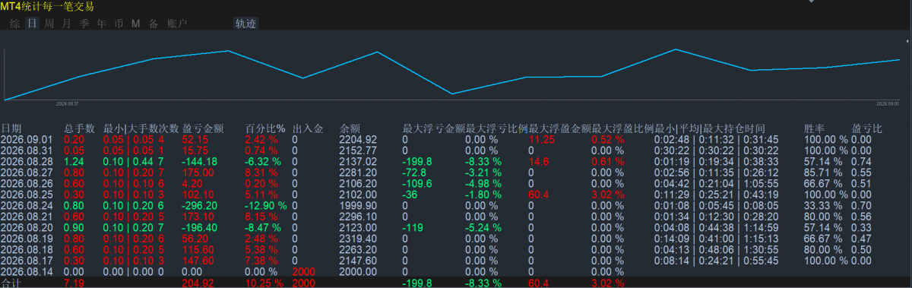This screenshot has width=912, height=288.
Task: Click the 14.6 floating profit cell
Action: pos(538,161)
